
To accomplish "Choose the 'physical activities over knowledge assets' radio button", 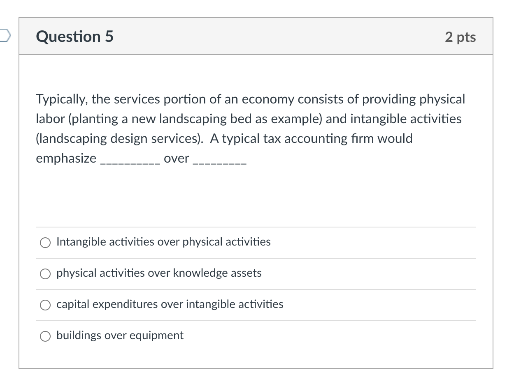I will click(x=45, y=274).
